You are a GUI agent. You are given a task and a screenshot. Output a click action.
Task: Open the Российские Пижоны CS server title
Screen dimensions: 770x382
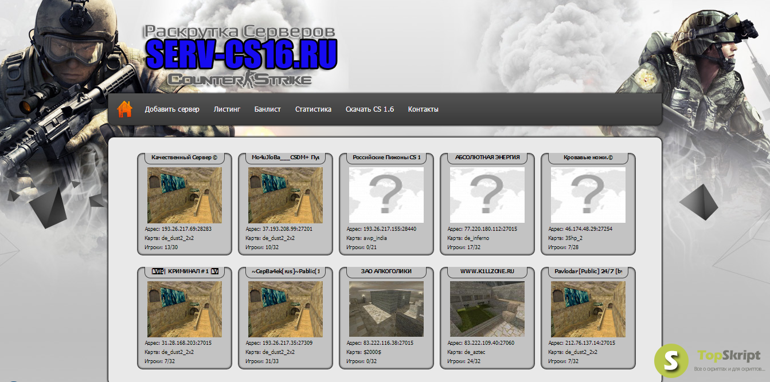386,157
